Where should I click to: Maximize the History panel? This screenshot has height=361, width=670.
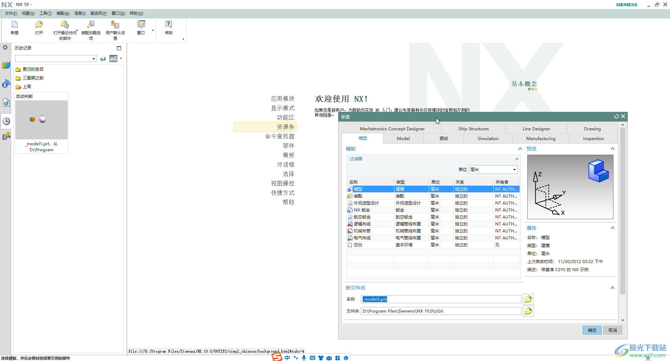tap(119, 48)
